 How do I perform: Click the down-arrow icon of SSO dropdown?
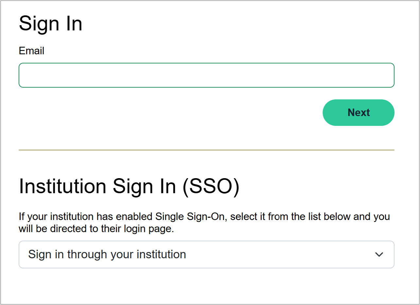(x=379, y=254)
